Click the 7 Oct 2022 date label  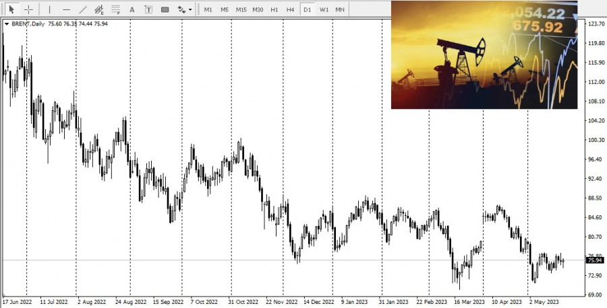tap(204, 301)
